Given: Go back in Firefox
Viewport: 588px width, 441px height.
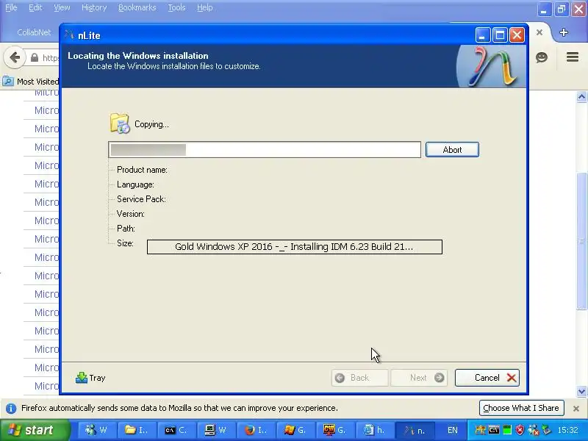Looking at the screenshot, I should [15, 57].
